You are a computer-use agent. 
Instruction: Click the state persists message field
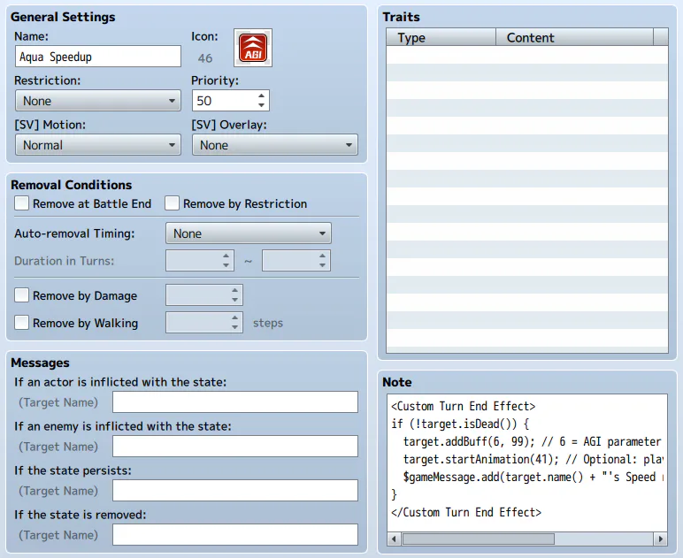point(235,491)
